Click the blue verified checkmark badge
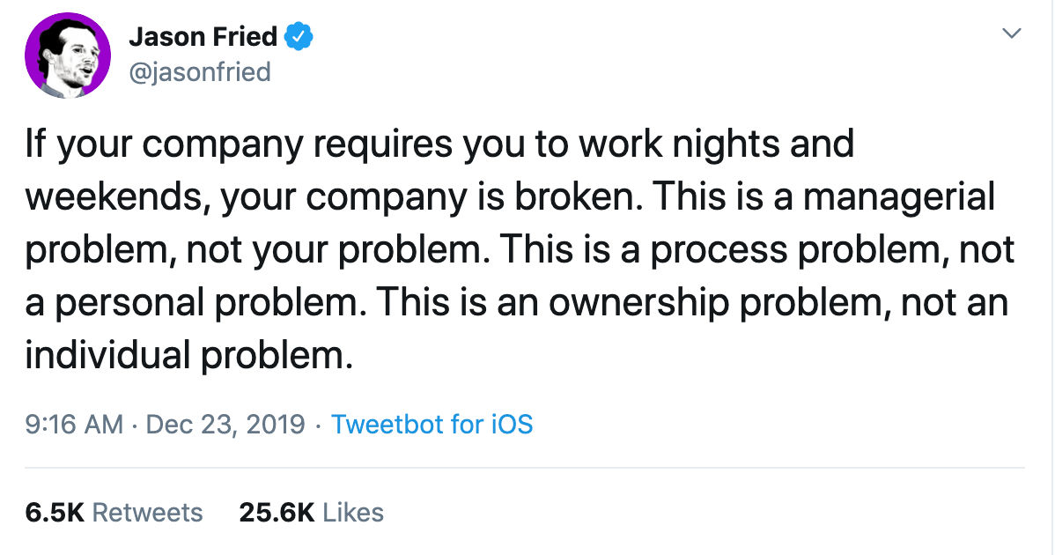 pos(298,36)
